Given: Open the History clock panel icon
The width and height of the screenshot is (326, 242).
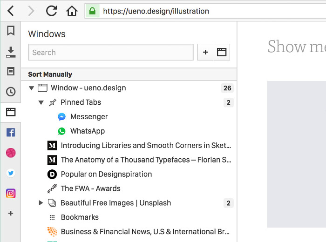Looking at the screenshot, I should click(x=10, y=92).
